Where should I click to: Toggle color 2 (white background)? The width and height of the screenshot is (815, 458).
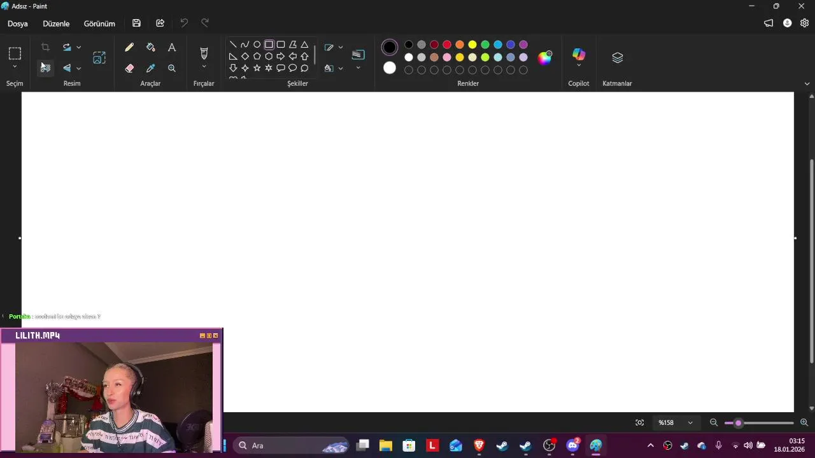390,68
